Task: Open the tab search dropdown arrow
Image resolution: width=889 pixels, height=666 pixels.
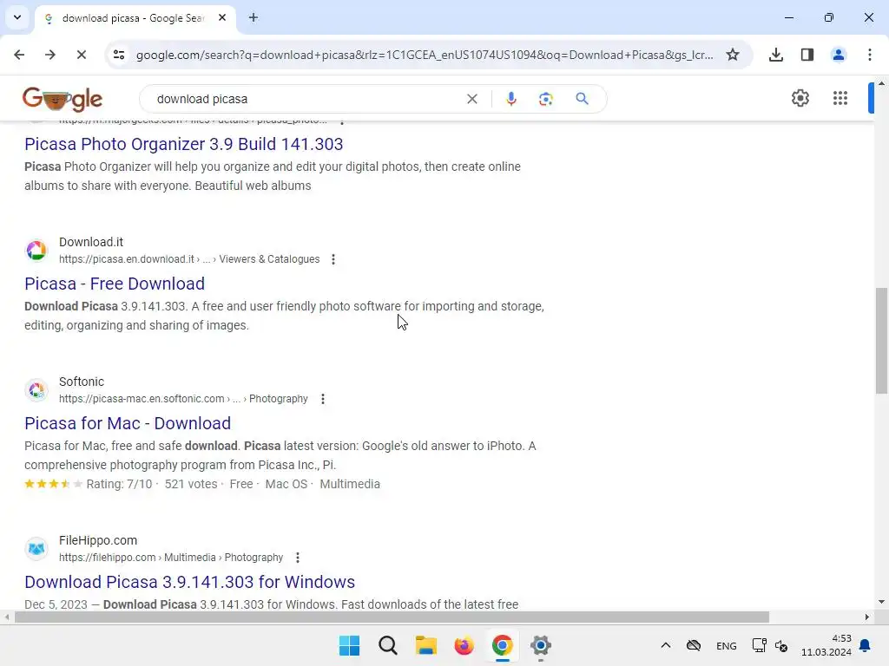Action: pos(17,17)
